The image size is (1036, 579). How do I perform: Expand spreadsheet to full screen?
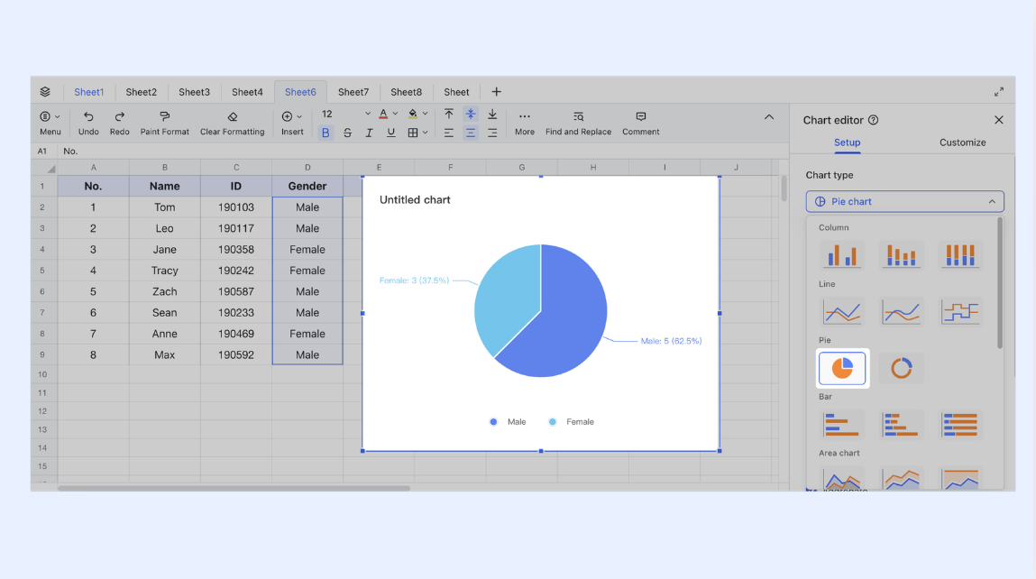coord(999,92)
